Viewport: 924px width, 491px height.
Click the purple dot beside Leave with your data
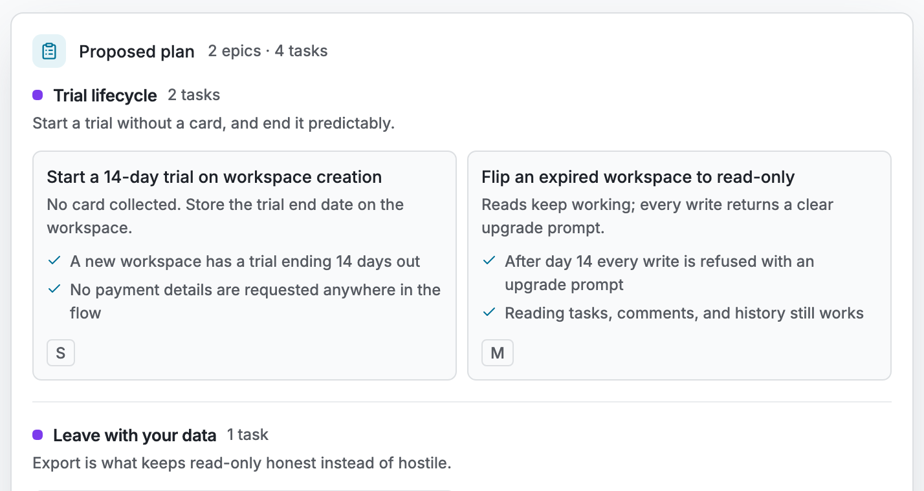point(38,435)
